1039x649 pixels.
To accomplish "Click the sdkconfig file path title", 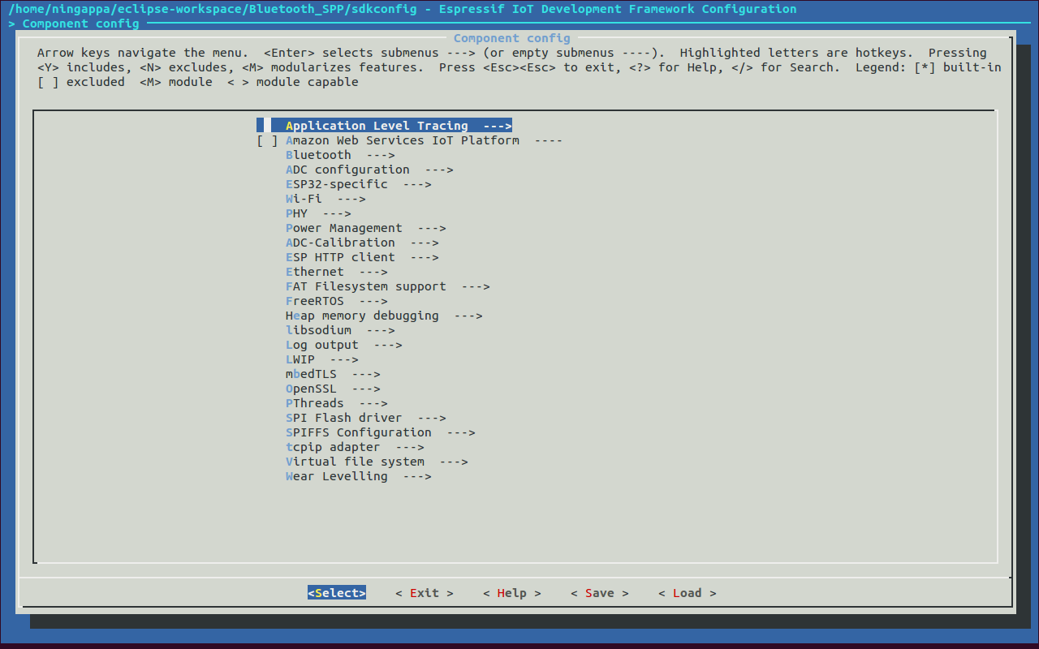I will tap(403, 9).
